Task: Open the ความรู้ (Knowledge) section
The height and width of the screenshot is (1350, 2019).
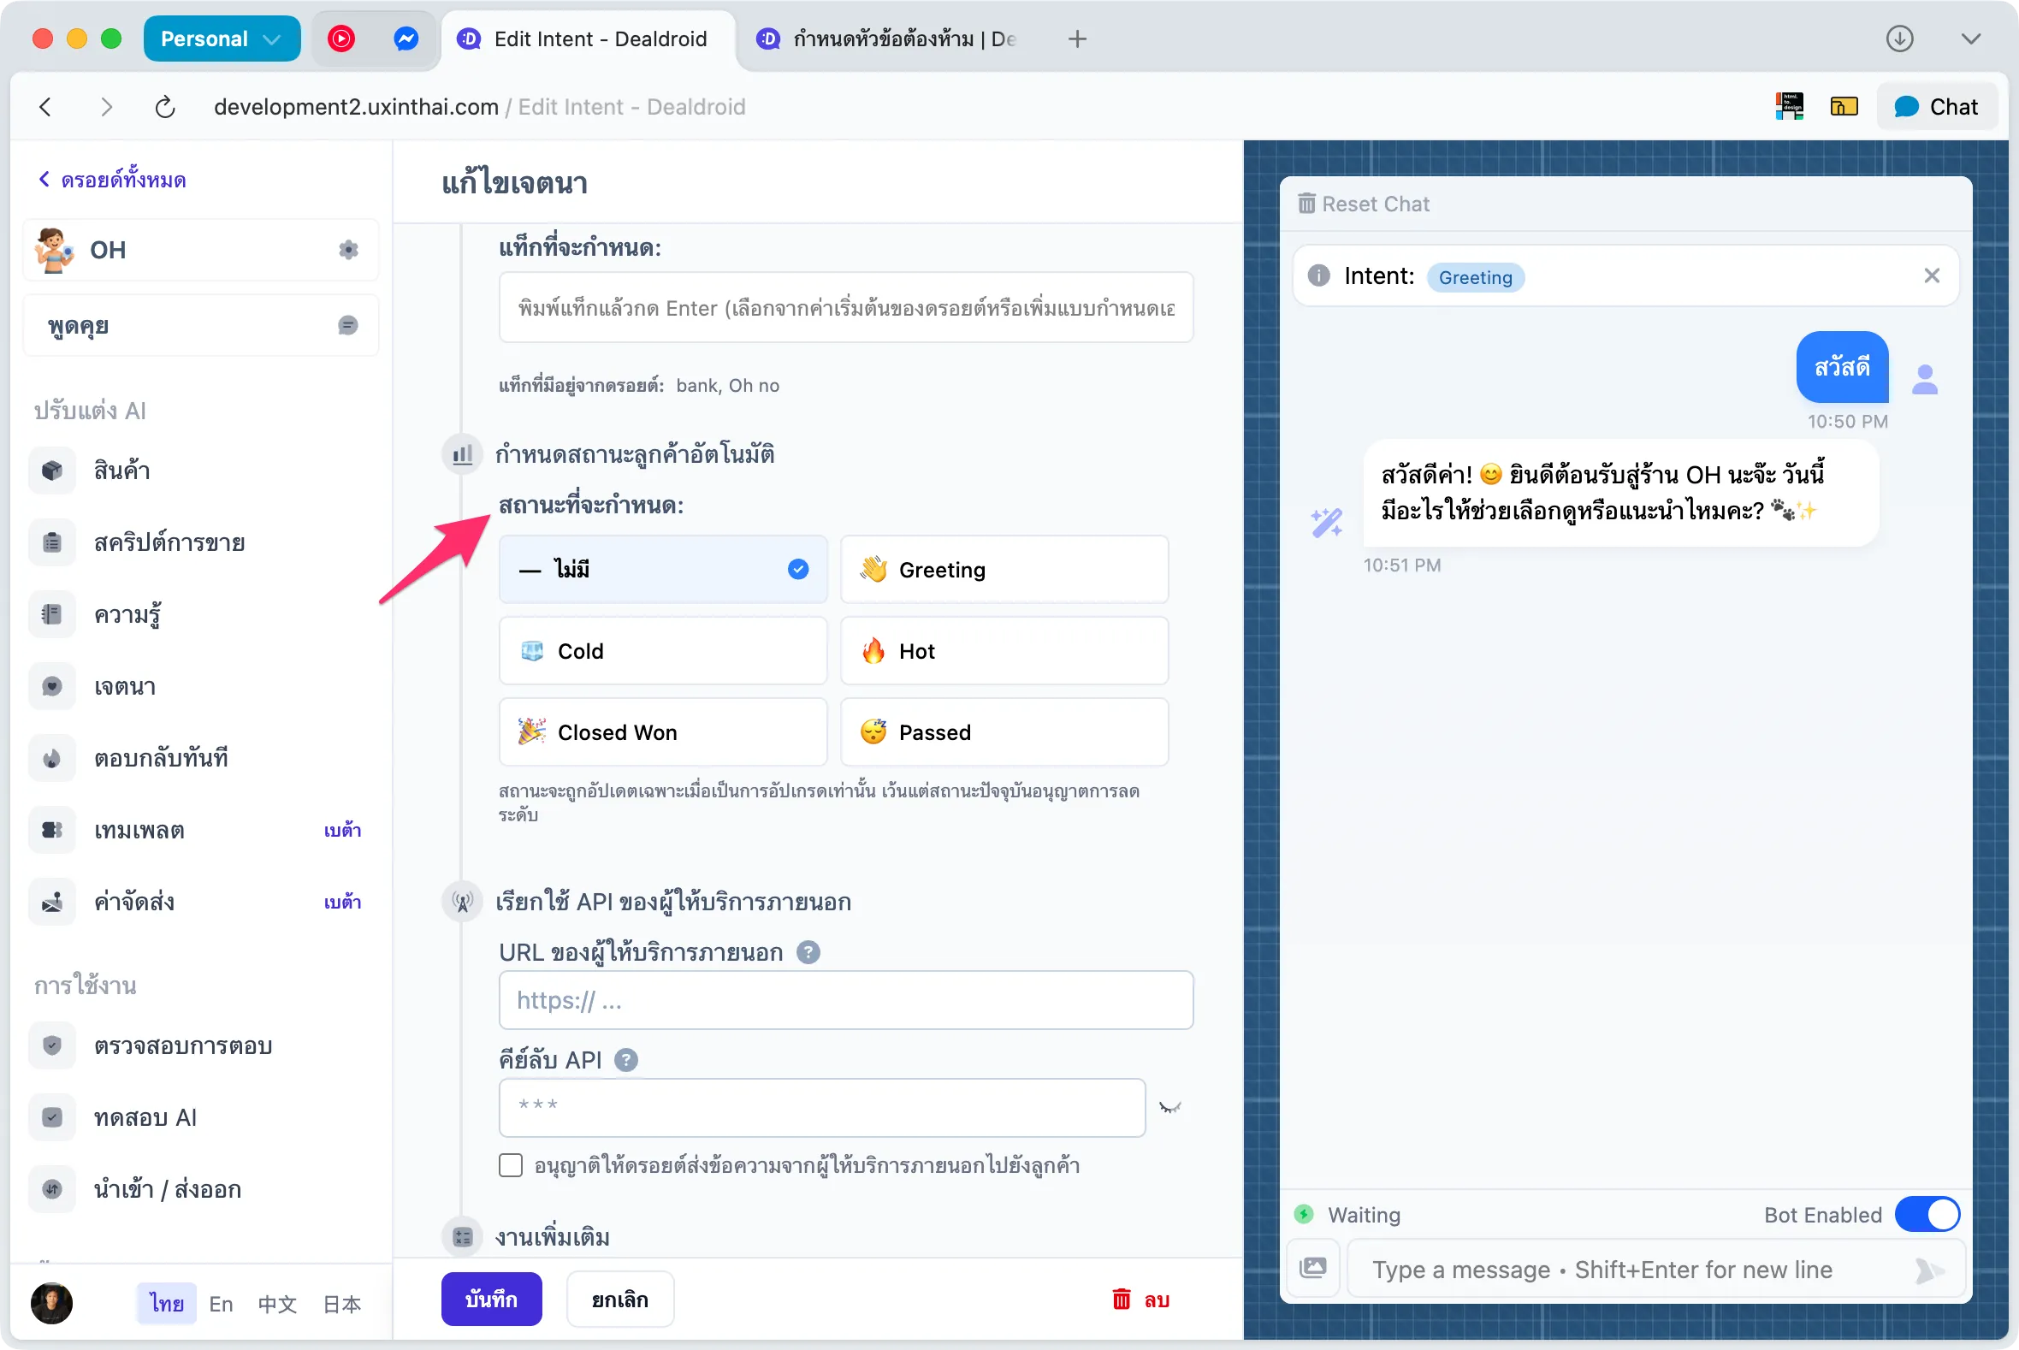Action: (x=127, y=614)
